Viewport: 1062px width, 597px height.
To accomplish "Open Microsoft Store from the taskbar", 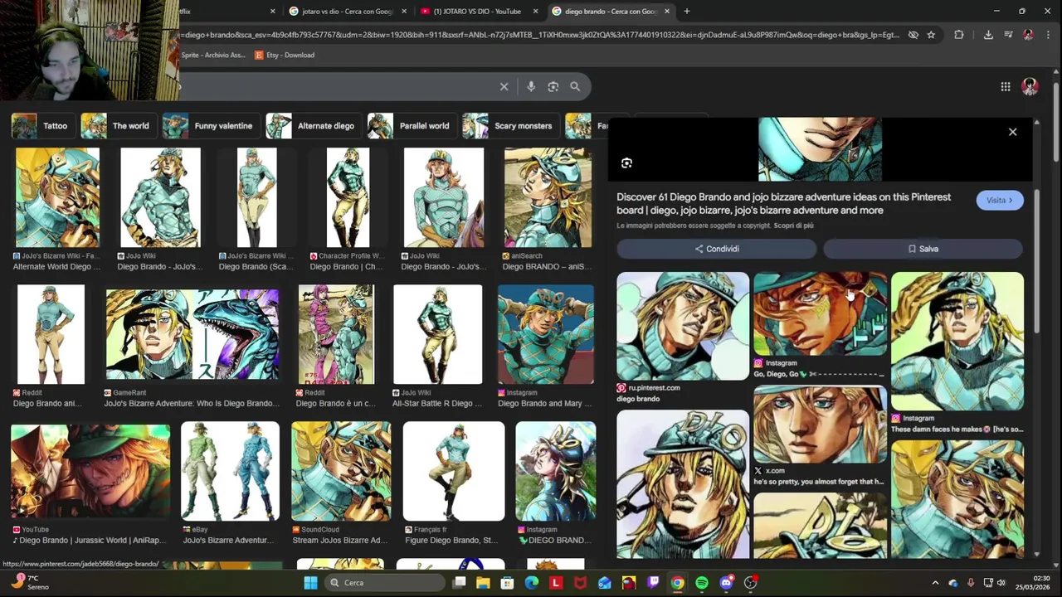I will pyautogui.click(x=507, y=583).
